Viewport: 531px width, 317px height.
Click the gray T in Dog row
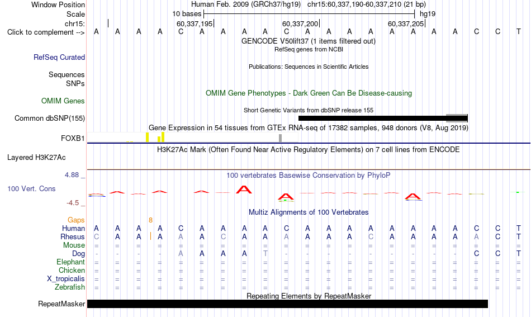[265, 254]
